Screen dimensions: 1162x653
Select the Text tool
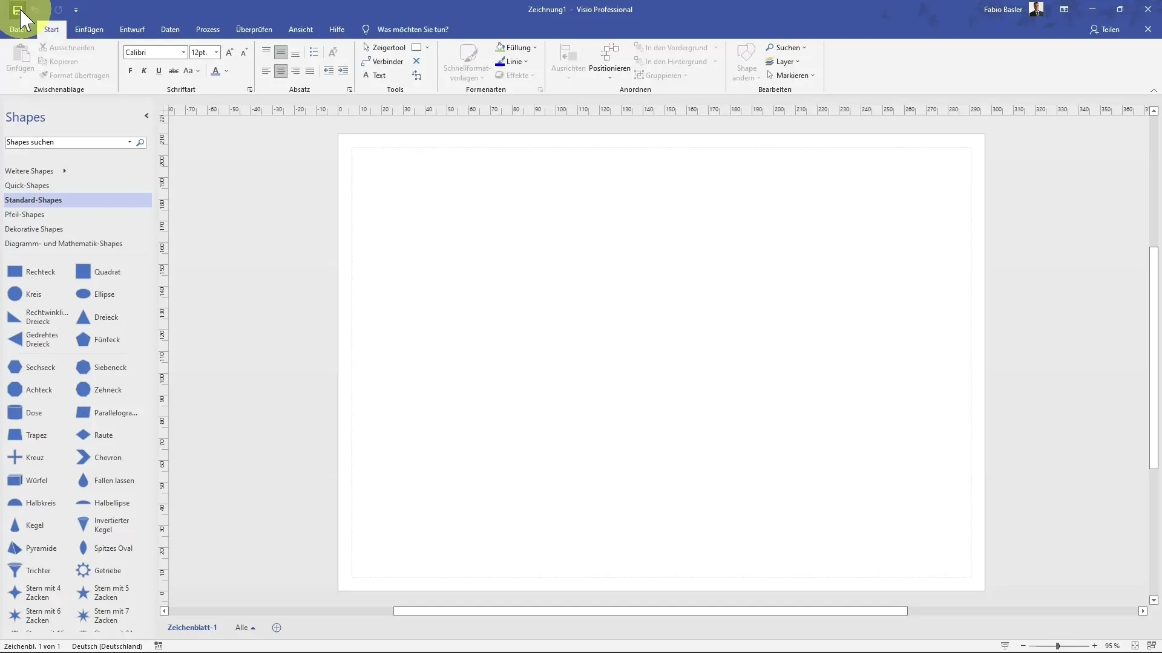(374, 75)
